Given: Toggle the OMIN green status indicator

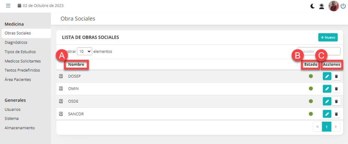Looking at the screenshot, I should coord(311,89).
